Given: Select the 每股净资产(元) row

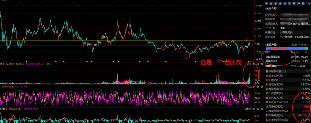Looking at the screenshot, I should [x=287, y=76].
